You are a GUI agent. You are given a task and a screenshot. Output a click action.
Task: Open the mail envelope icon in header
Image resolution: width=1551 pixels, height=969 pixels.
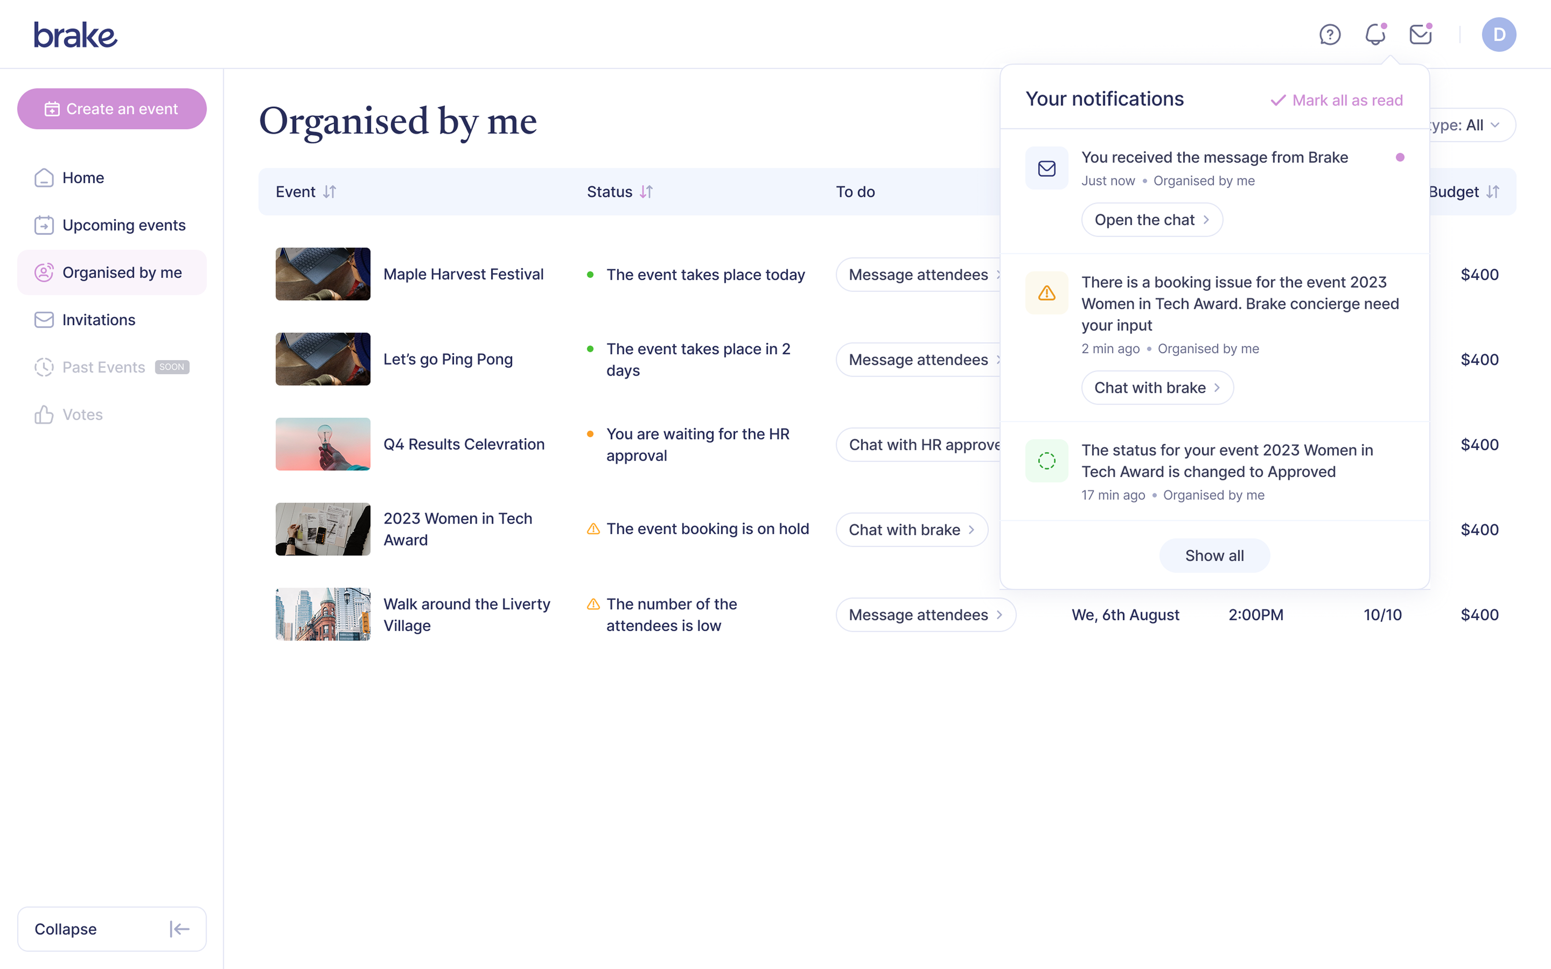point(1421,35)
